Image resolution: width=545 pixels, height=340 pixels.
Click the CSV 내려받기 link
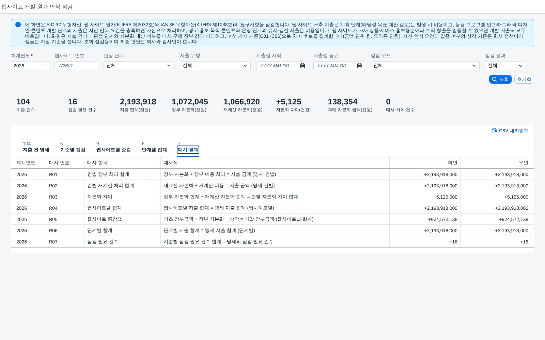(x=510, y=131)
